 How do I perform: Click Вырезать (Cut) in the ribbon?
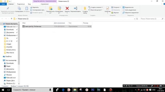pos(34,7)
